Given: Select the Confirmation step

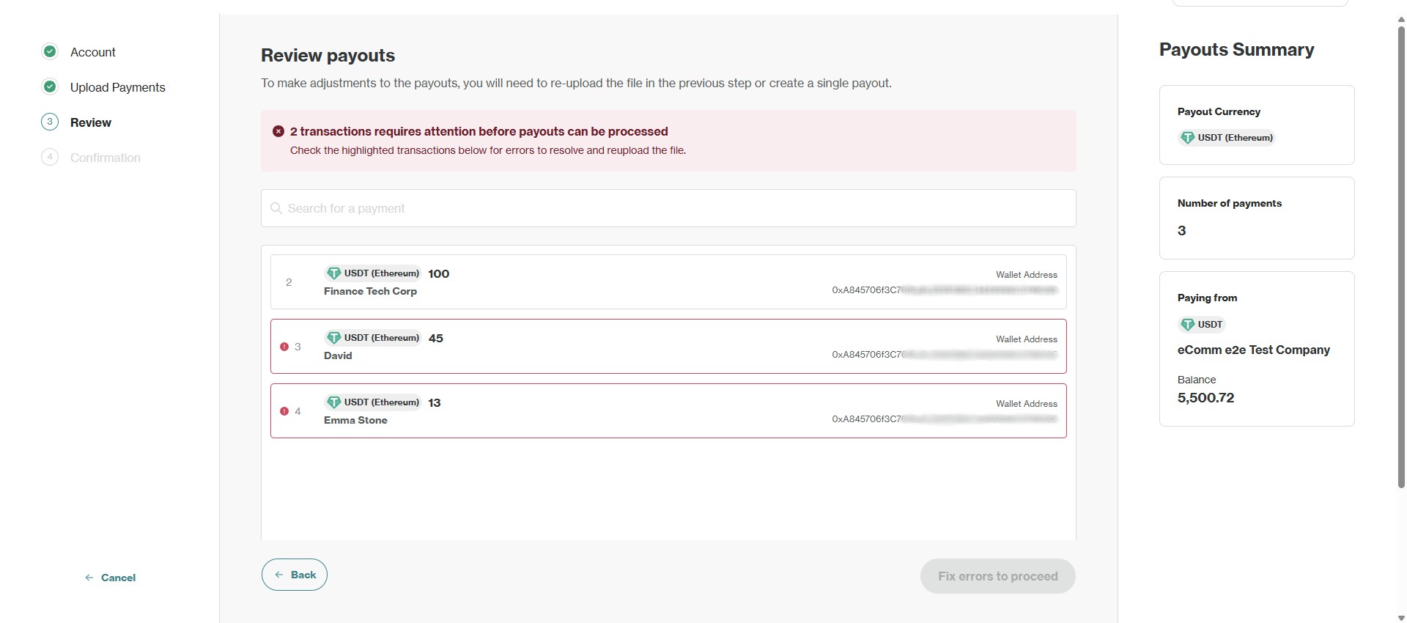Looking at the screenshot, I should pos(106,158).
